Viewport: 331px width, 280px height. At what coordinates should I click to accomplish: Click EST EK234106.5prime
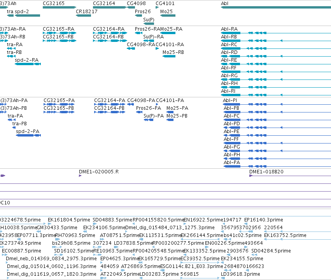point(104,228)
